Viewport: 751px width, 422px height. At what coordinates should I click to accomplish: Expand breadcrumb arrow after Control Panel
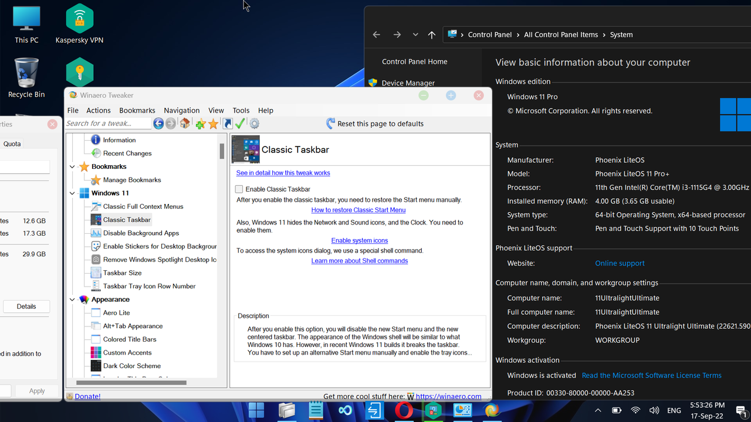pyautogui.click(x=518, y=35)
